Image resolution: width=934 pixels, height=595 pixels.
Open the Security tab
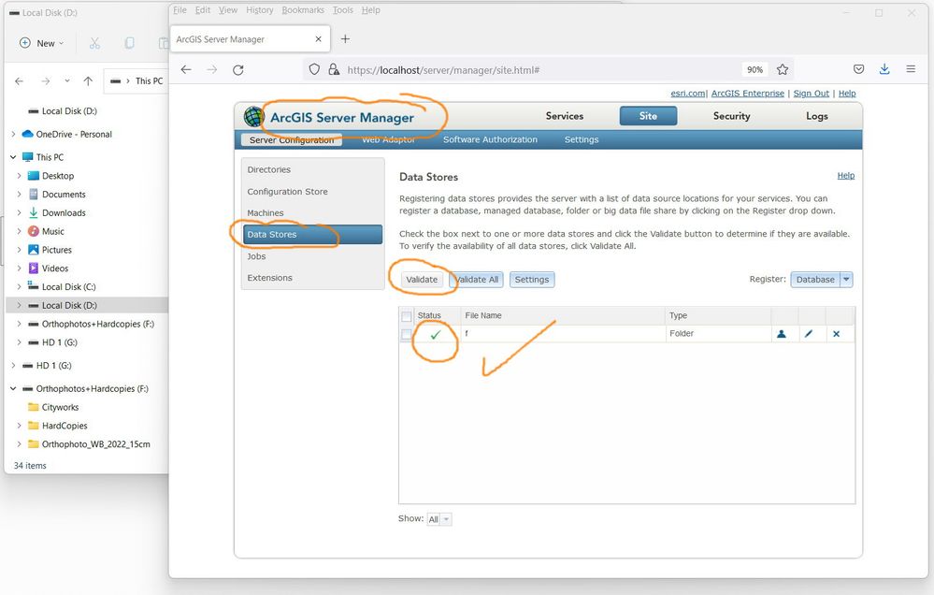click(731, 116)
